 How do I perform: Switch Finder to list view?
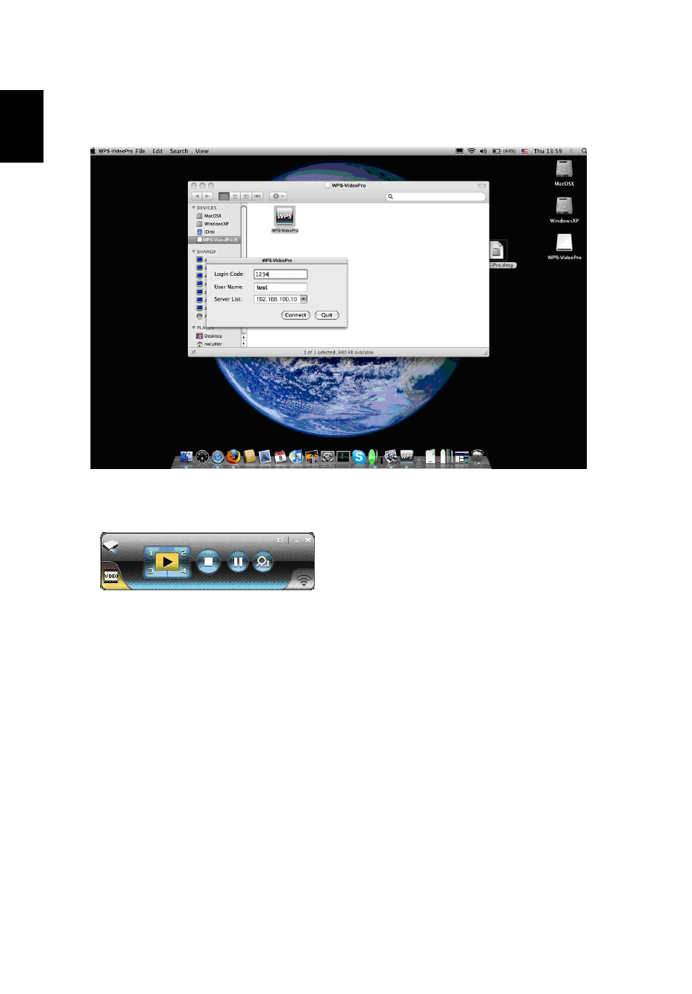coord(235,196)
